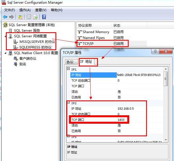This screenshot has width=174, height=161.
Task: Click the SQL Server 配置管理器 root icon
Action: pos(5,25)
